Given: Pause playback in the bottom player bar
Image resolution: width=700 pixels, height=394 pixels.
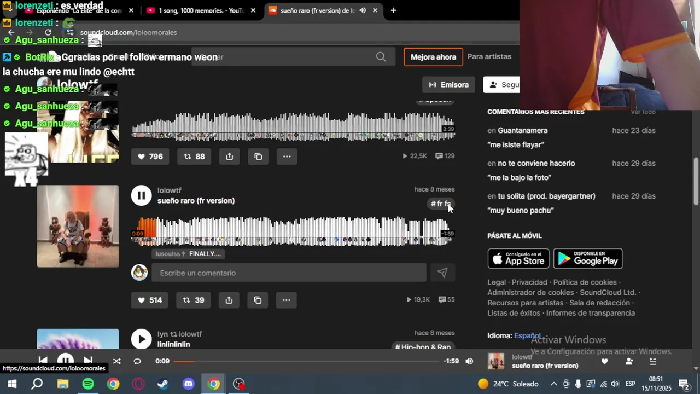Looking at the screenshot, I should [x=66, y=360].
